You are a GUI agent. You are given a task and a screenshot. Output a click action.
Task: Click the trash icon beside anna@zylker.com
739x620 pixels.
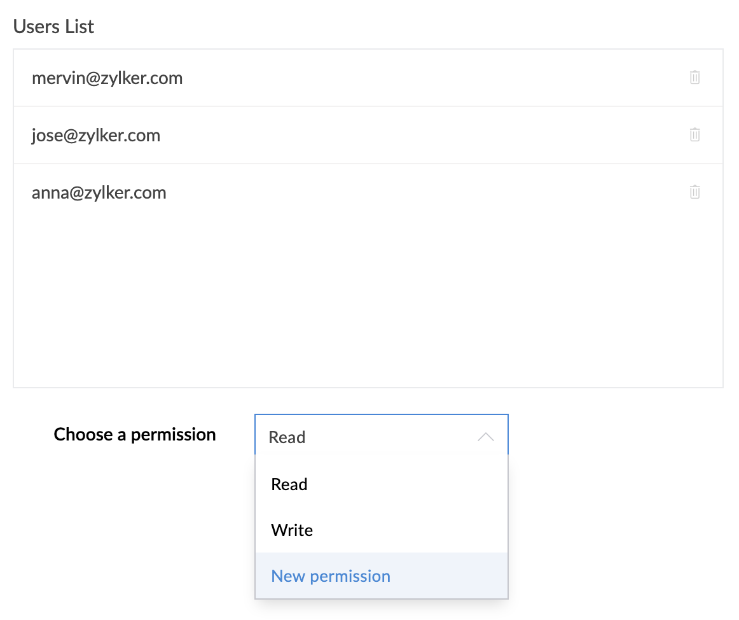694,192
